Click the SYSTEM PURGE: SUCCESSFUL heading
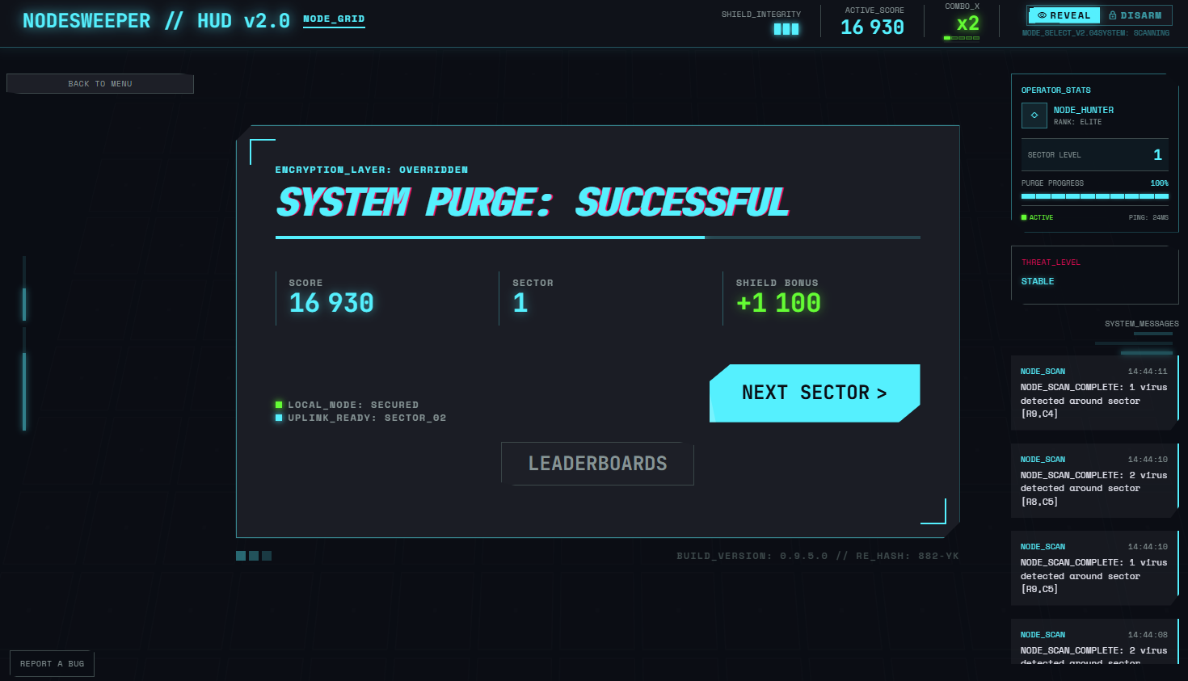1188x681 pixels. point(533,202)
